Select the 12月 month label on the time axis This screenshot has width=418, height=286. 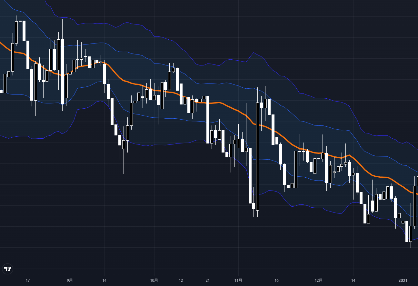319,280
